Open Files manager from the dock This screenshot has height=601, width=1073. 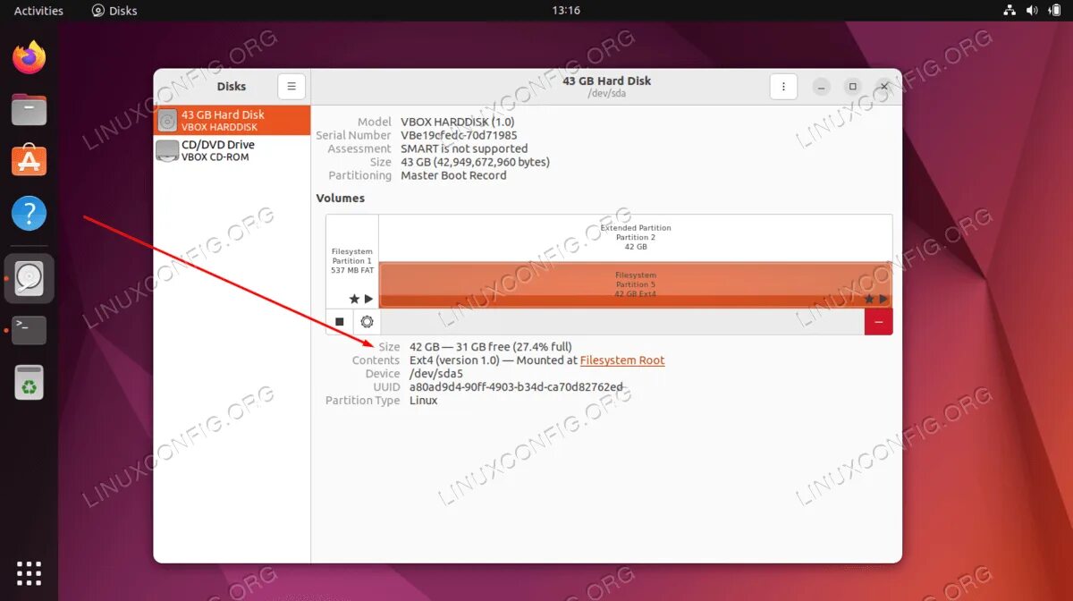point(30,110)
